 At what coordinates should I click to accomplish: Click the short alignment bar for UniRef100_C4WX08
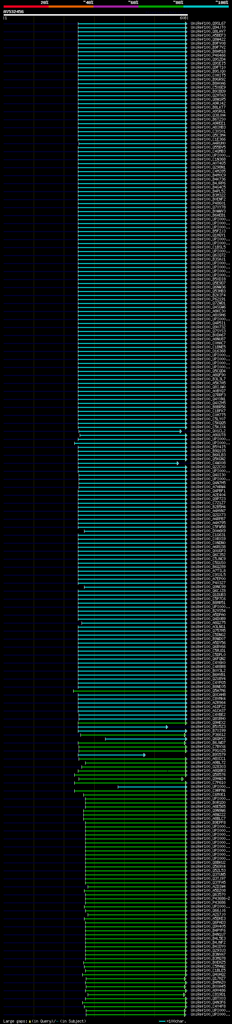[128, 463]
